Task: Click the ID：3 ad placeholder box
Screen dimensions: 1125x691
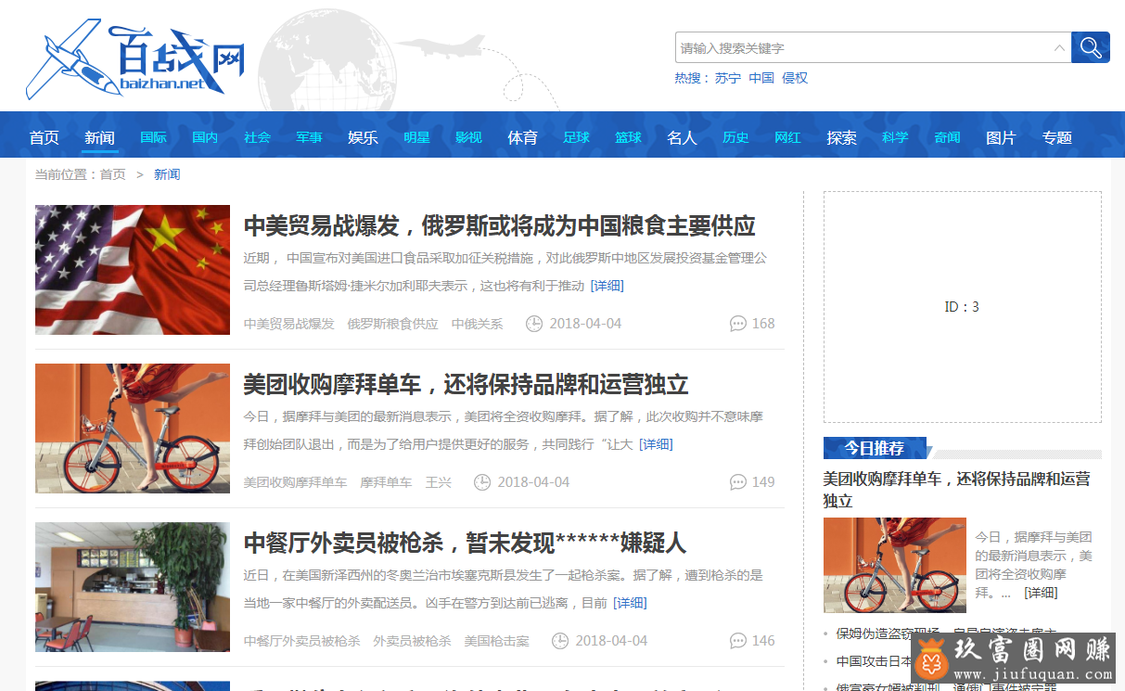Action: [x=963, y=307]
